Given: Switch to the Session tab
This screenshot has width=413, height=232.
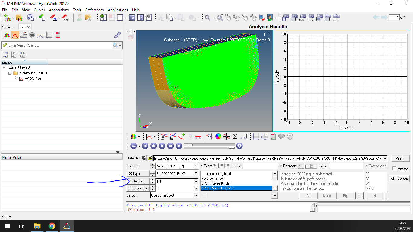Looking at the screenshot, I should [8, 27].
